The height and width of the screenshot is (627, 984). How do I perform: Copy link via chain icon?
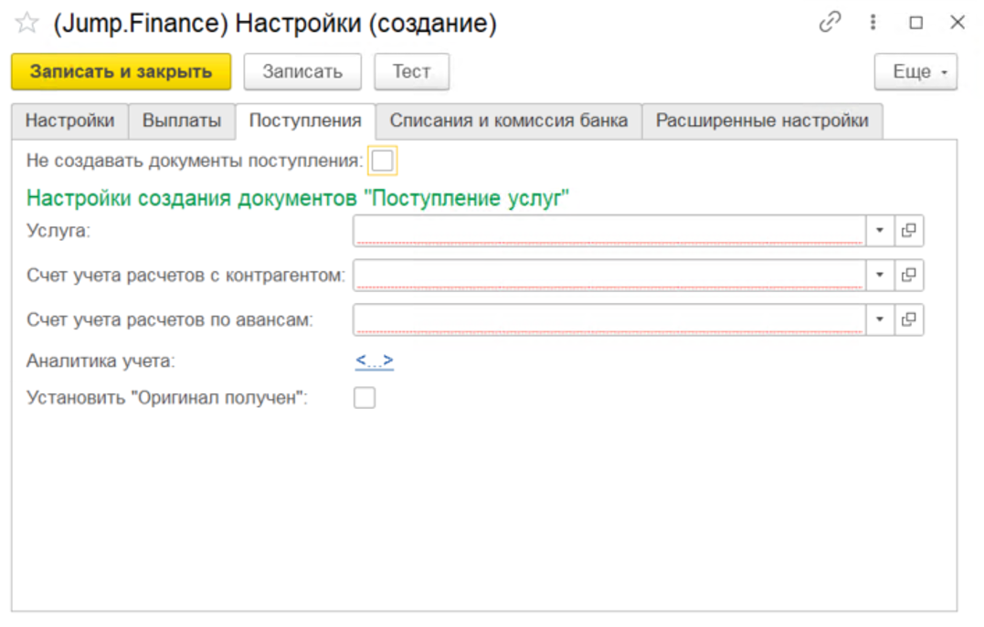tap(830, 23)
